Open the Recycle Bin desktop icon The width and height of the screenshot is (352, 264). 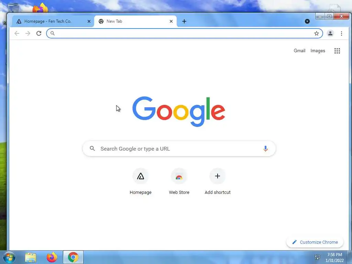pos(13,8)
